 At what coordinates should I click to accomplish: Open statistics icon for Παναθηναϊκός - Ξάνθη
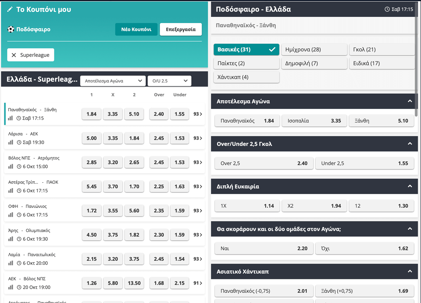click(x=11, y=118)
